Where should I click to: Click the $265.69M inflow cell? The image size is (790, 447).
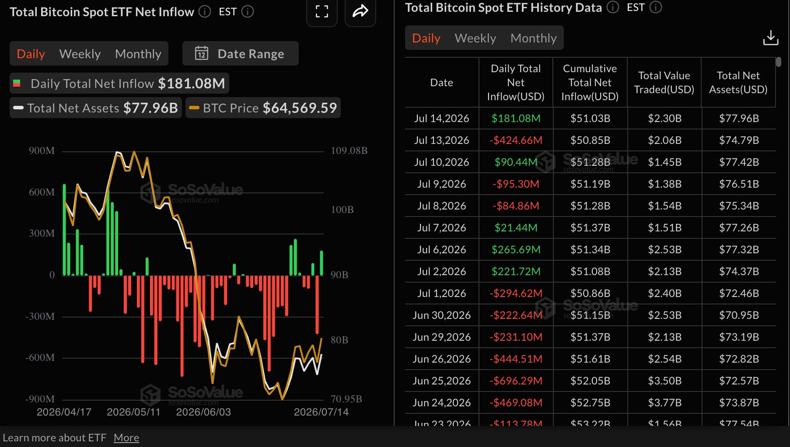coord(516,250)
